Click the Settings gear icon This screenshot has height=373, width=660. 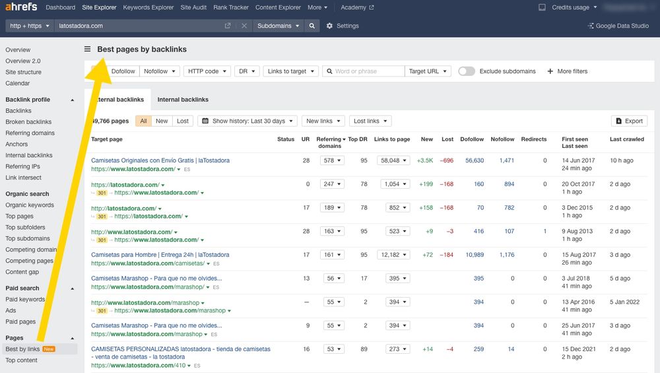[x=329, y=26]
